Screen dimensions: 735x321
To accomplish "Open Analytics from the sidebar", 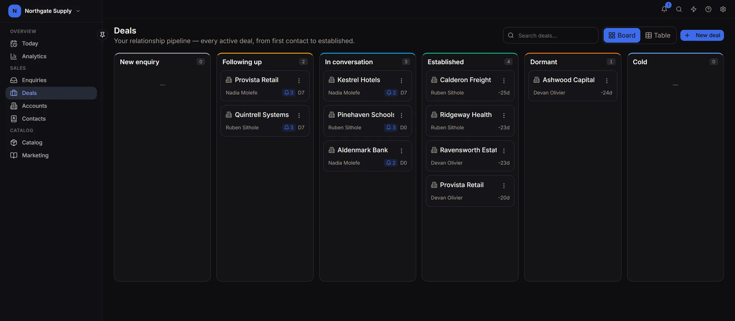I will pos(51,56).
